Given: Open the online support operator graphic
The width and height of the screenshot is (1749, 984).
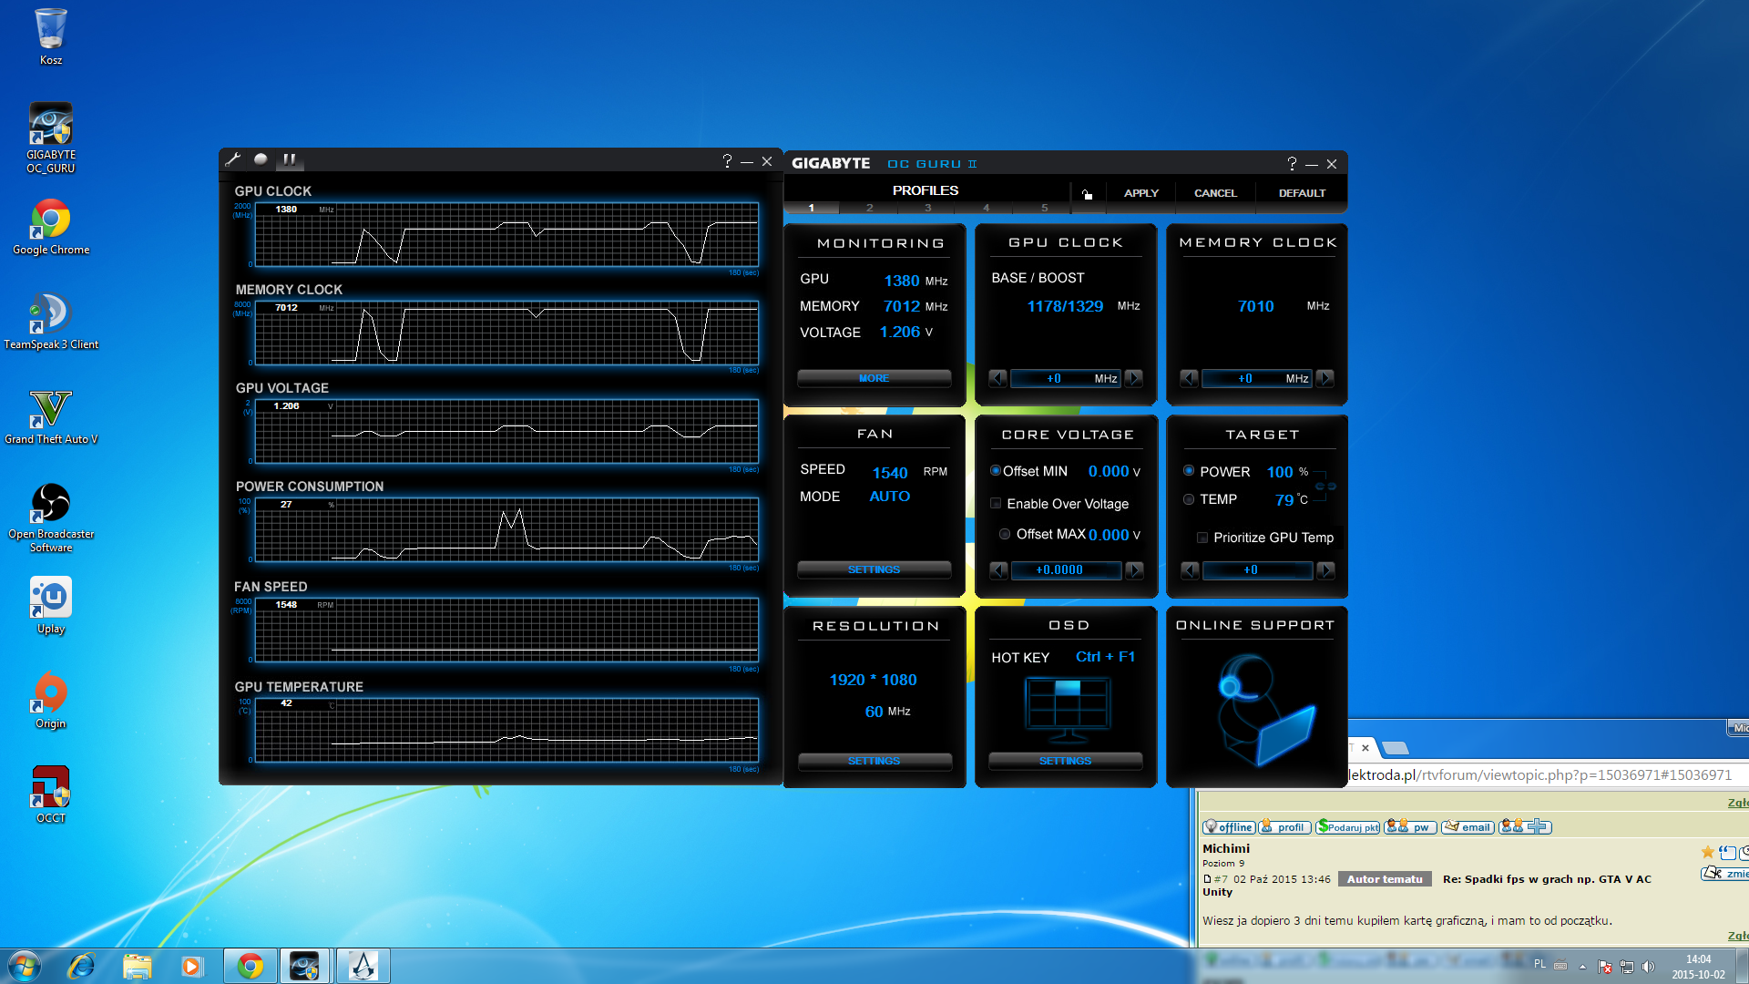Looking at the screenshot, I should 1265,711.
